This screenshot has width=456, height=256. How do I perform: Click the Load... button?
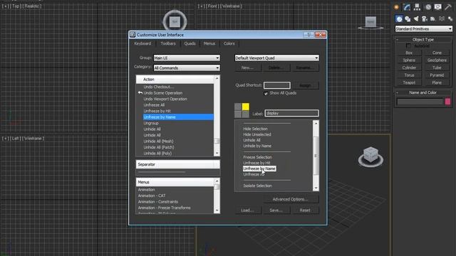(247, 210)
